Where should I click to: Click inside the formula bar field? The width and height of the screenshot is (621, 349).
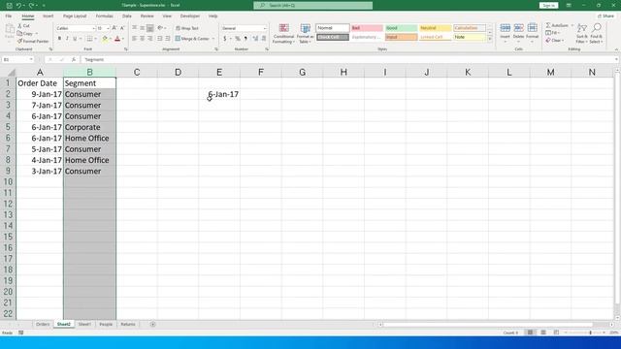pyautogui.click(x=348, y=59)
